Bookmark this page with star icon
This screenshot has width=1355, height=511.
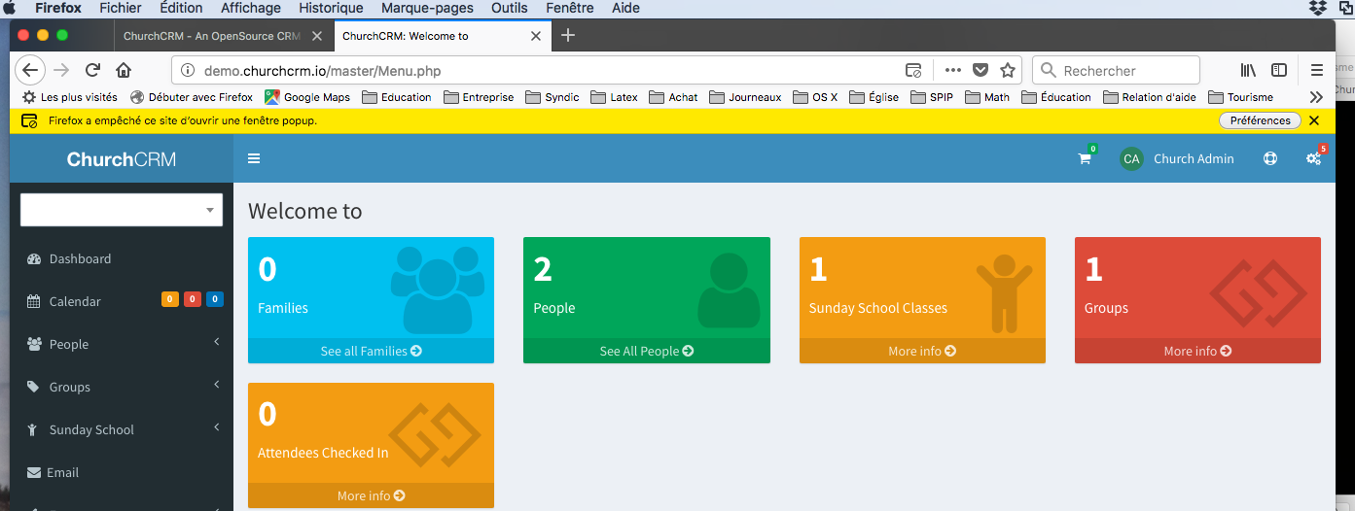(1008, 70)
